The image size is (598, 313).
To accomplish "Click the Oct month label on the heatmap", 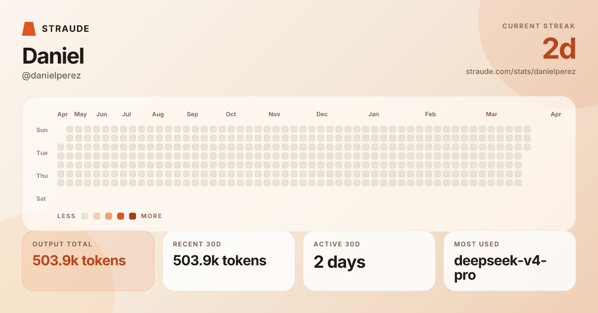I will pos(231,114).
